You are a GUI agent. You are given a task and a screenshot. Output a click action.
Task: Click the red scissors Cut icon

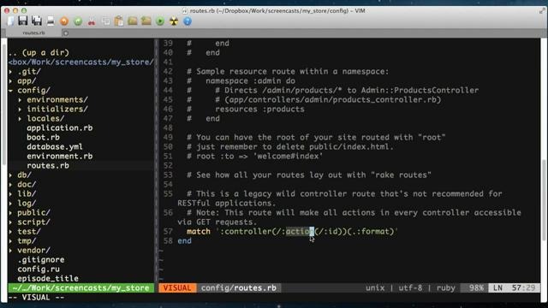pyautogui.click(x=92, y=21)
